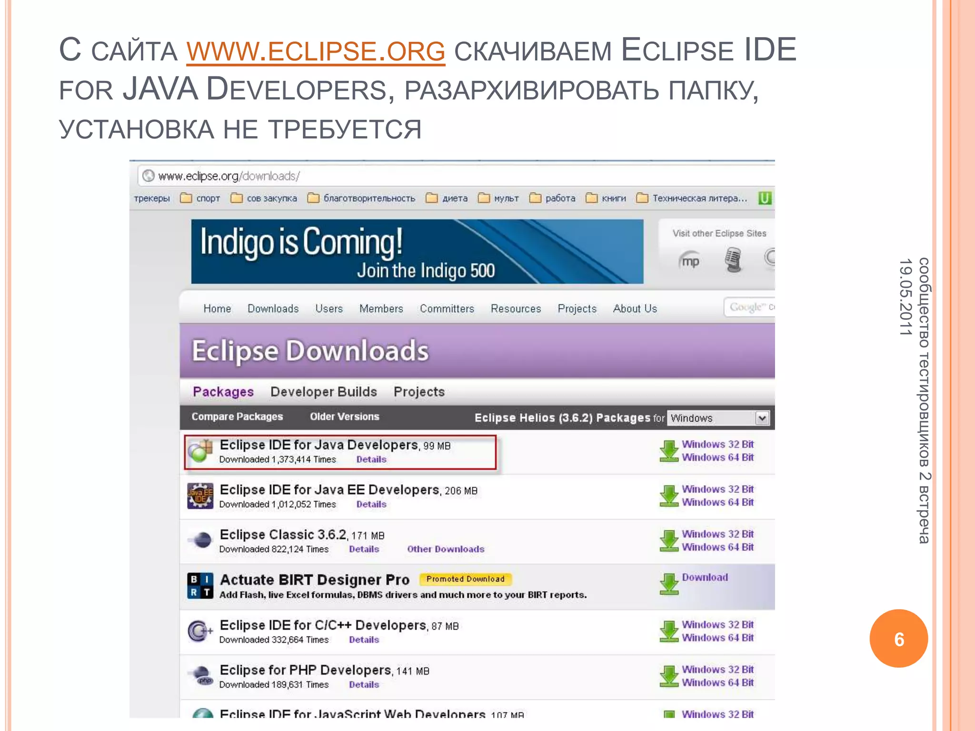Open Committers in site navigation
This screenshot has height=731, width=975.
point(447,308)
